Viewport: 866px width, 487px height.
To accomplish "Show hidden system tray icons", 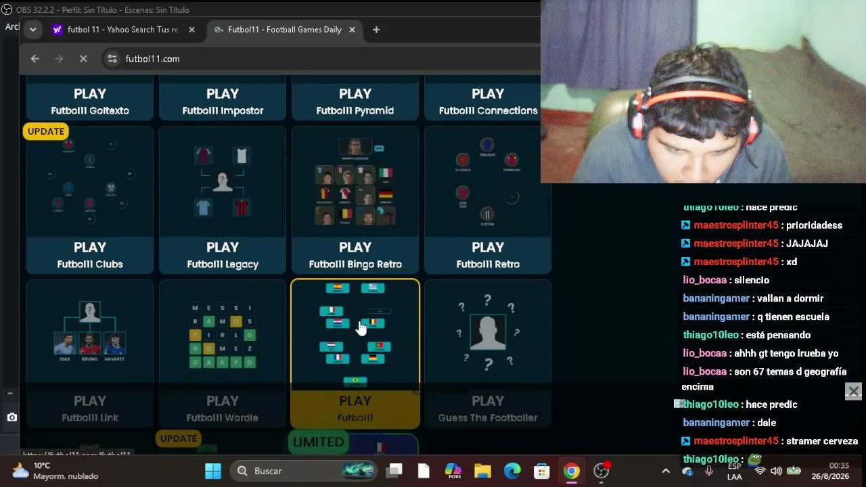I will 666,471.
